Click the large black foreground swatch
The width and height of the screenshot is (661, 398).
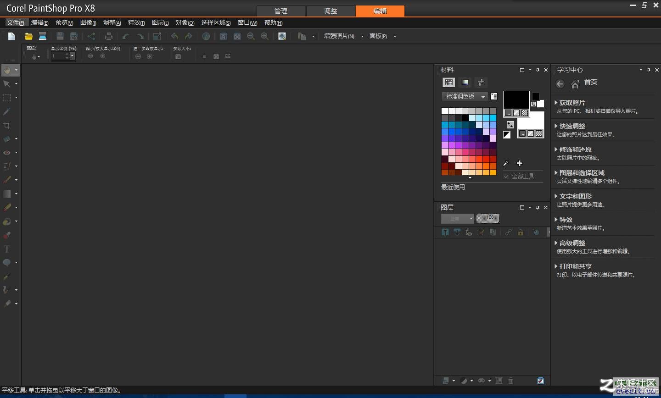coord(516,99)
